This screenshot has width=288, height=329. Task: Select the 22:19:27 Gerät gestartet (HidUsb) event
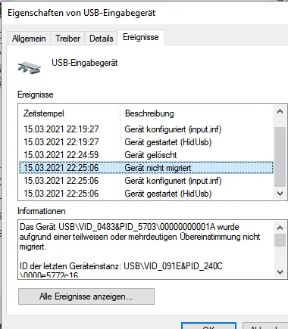point(146,142)
